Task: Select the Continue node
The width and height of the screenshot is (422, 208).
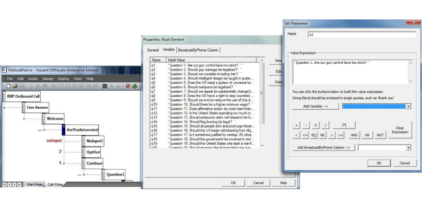Action: (93, 164)
